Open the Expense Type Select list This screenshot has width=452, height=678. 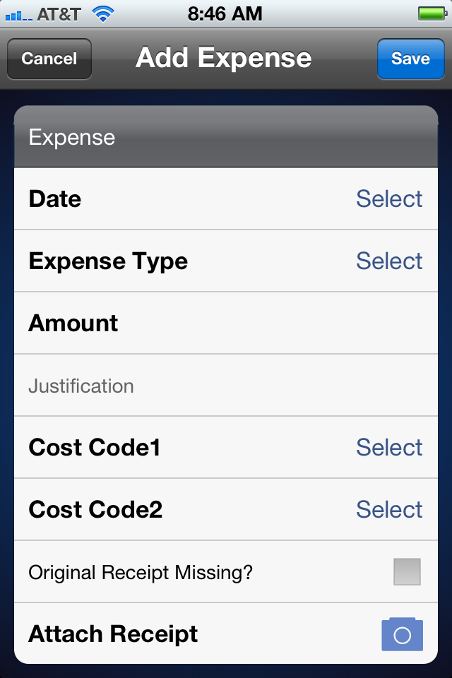[x=389, y=261]
